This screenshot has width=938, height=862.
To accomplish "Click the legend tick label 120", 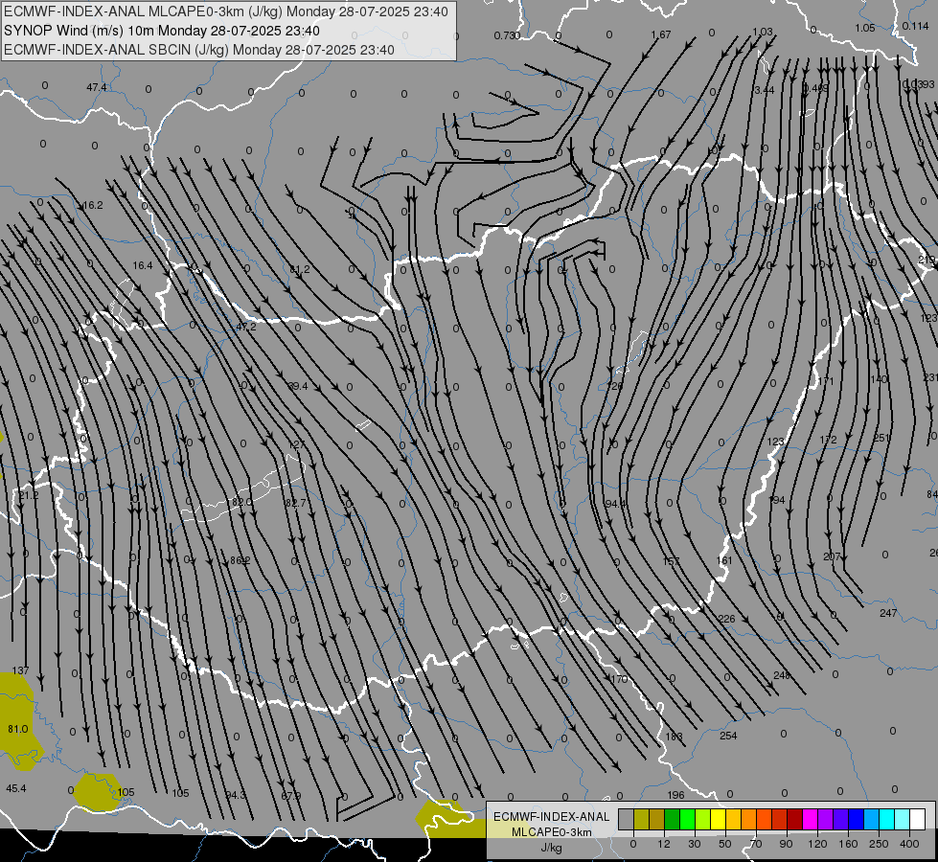I will pyautogui.click(x=817, y=844).
